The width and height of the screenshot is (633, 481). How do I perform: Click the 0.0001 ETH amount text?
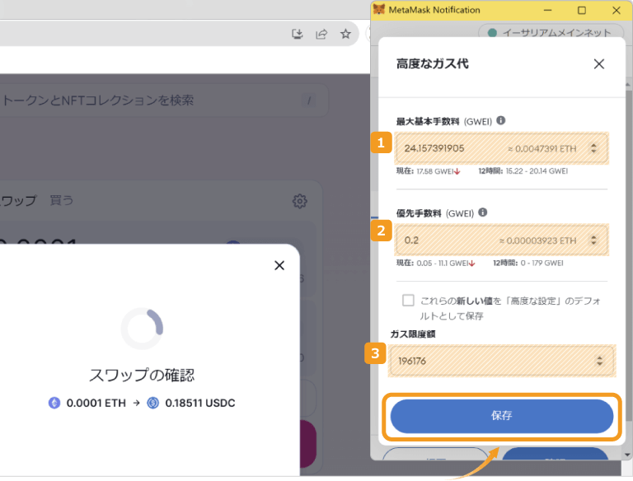(x=96, y=403)
